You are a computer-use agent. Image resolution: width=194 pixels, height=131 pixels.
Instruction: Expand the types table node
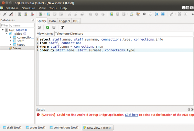(x=10, y=45)
